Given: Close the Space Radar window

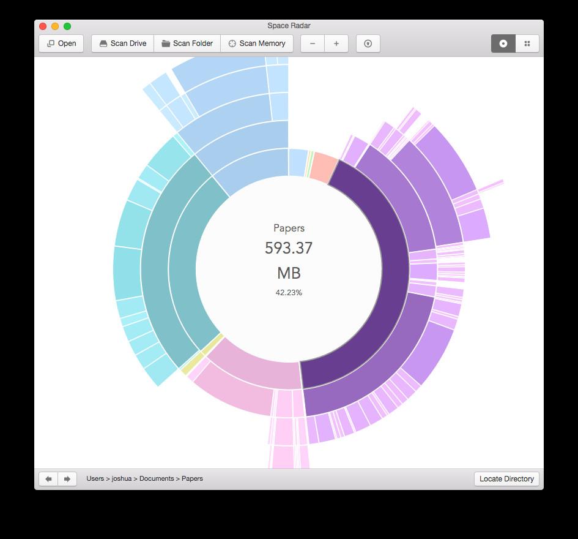Looking at the screenshot, I should [x=43, y=26].
